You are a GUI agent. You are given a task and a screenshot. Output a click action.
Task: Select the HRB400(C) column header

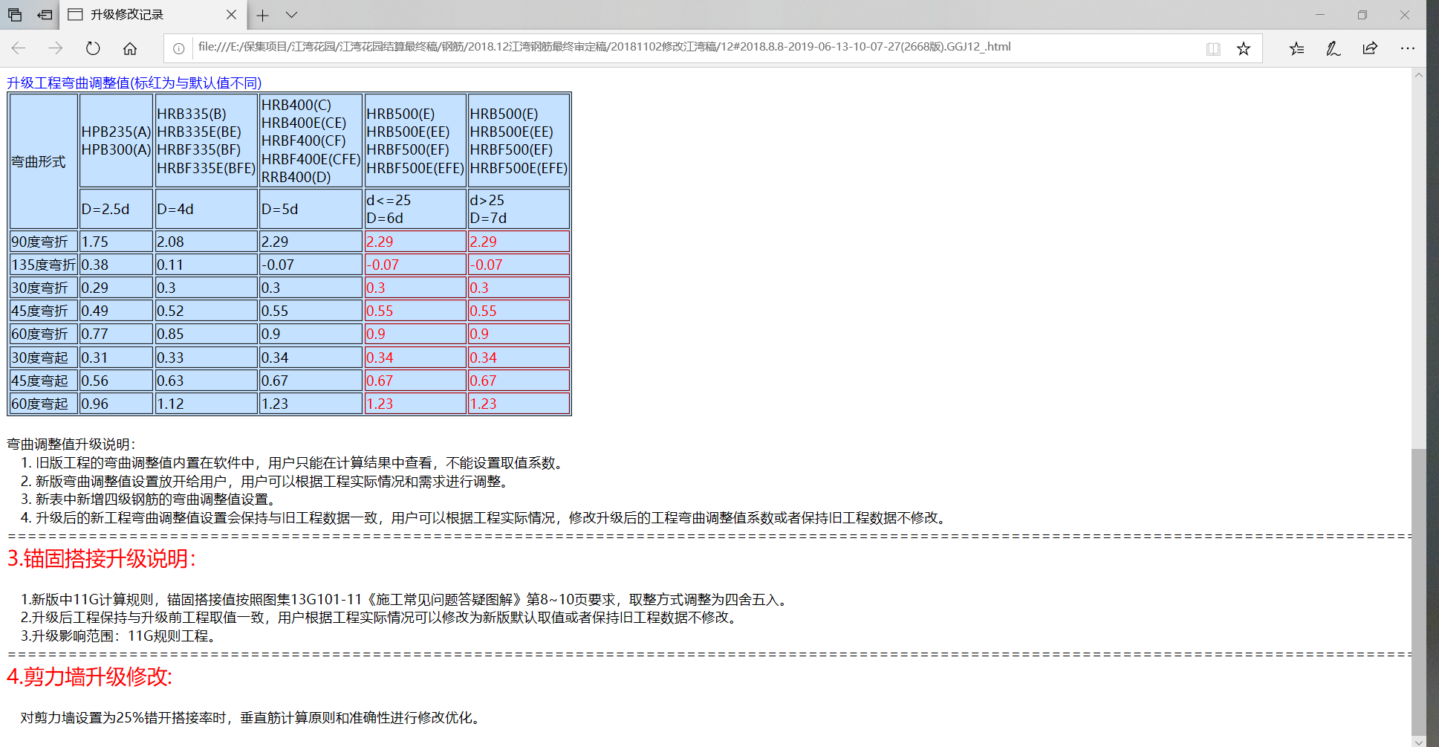[311, 140]
